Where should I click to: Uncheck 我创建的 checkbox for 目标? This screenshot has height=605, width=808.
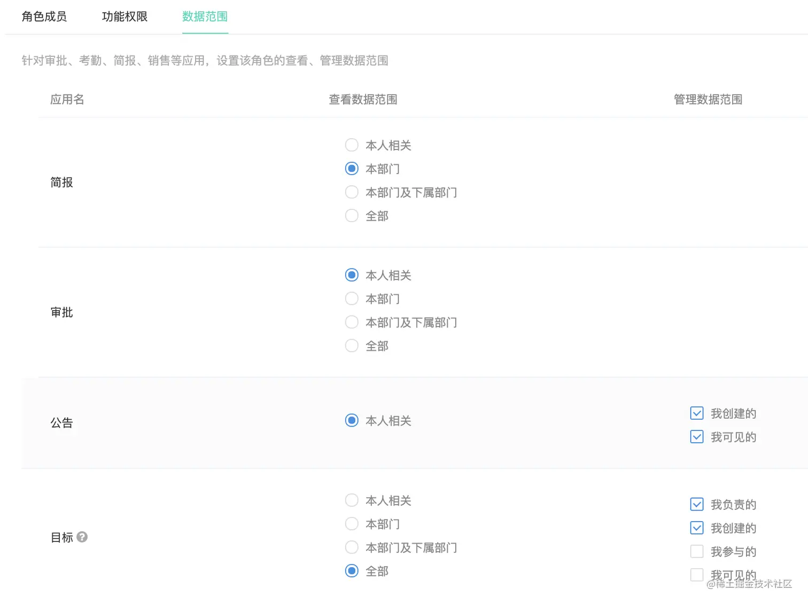click(697, 528)
